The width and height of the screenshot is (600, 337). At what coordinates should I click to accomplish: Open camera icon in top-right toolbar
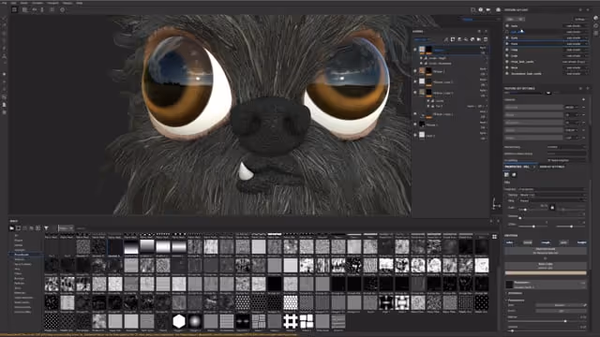coord(488,10)
